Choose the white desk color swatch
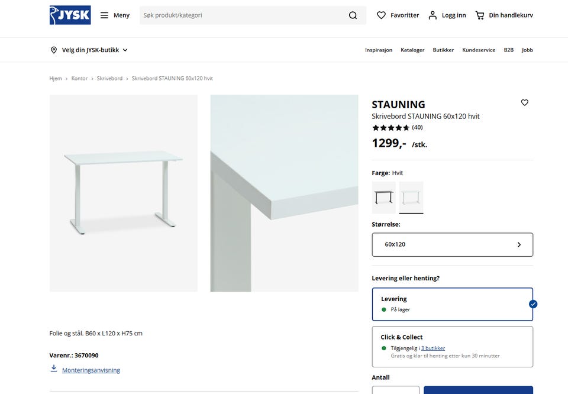 point(411,198)
